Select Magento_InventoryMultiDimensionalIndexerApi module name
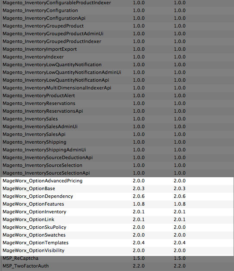The width and height of the screenshot is (234, 271). [57, 88]
